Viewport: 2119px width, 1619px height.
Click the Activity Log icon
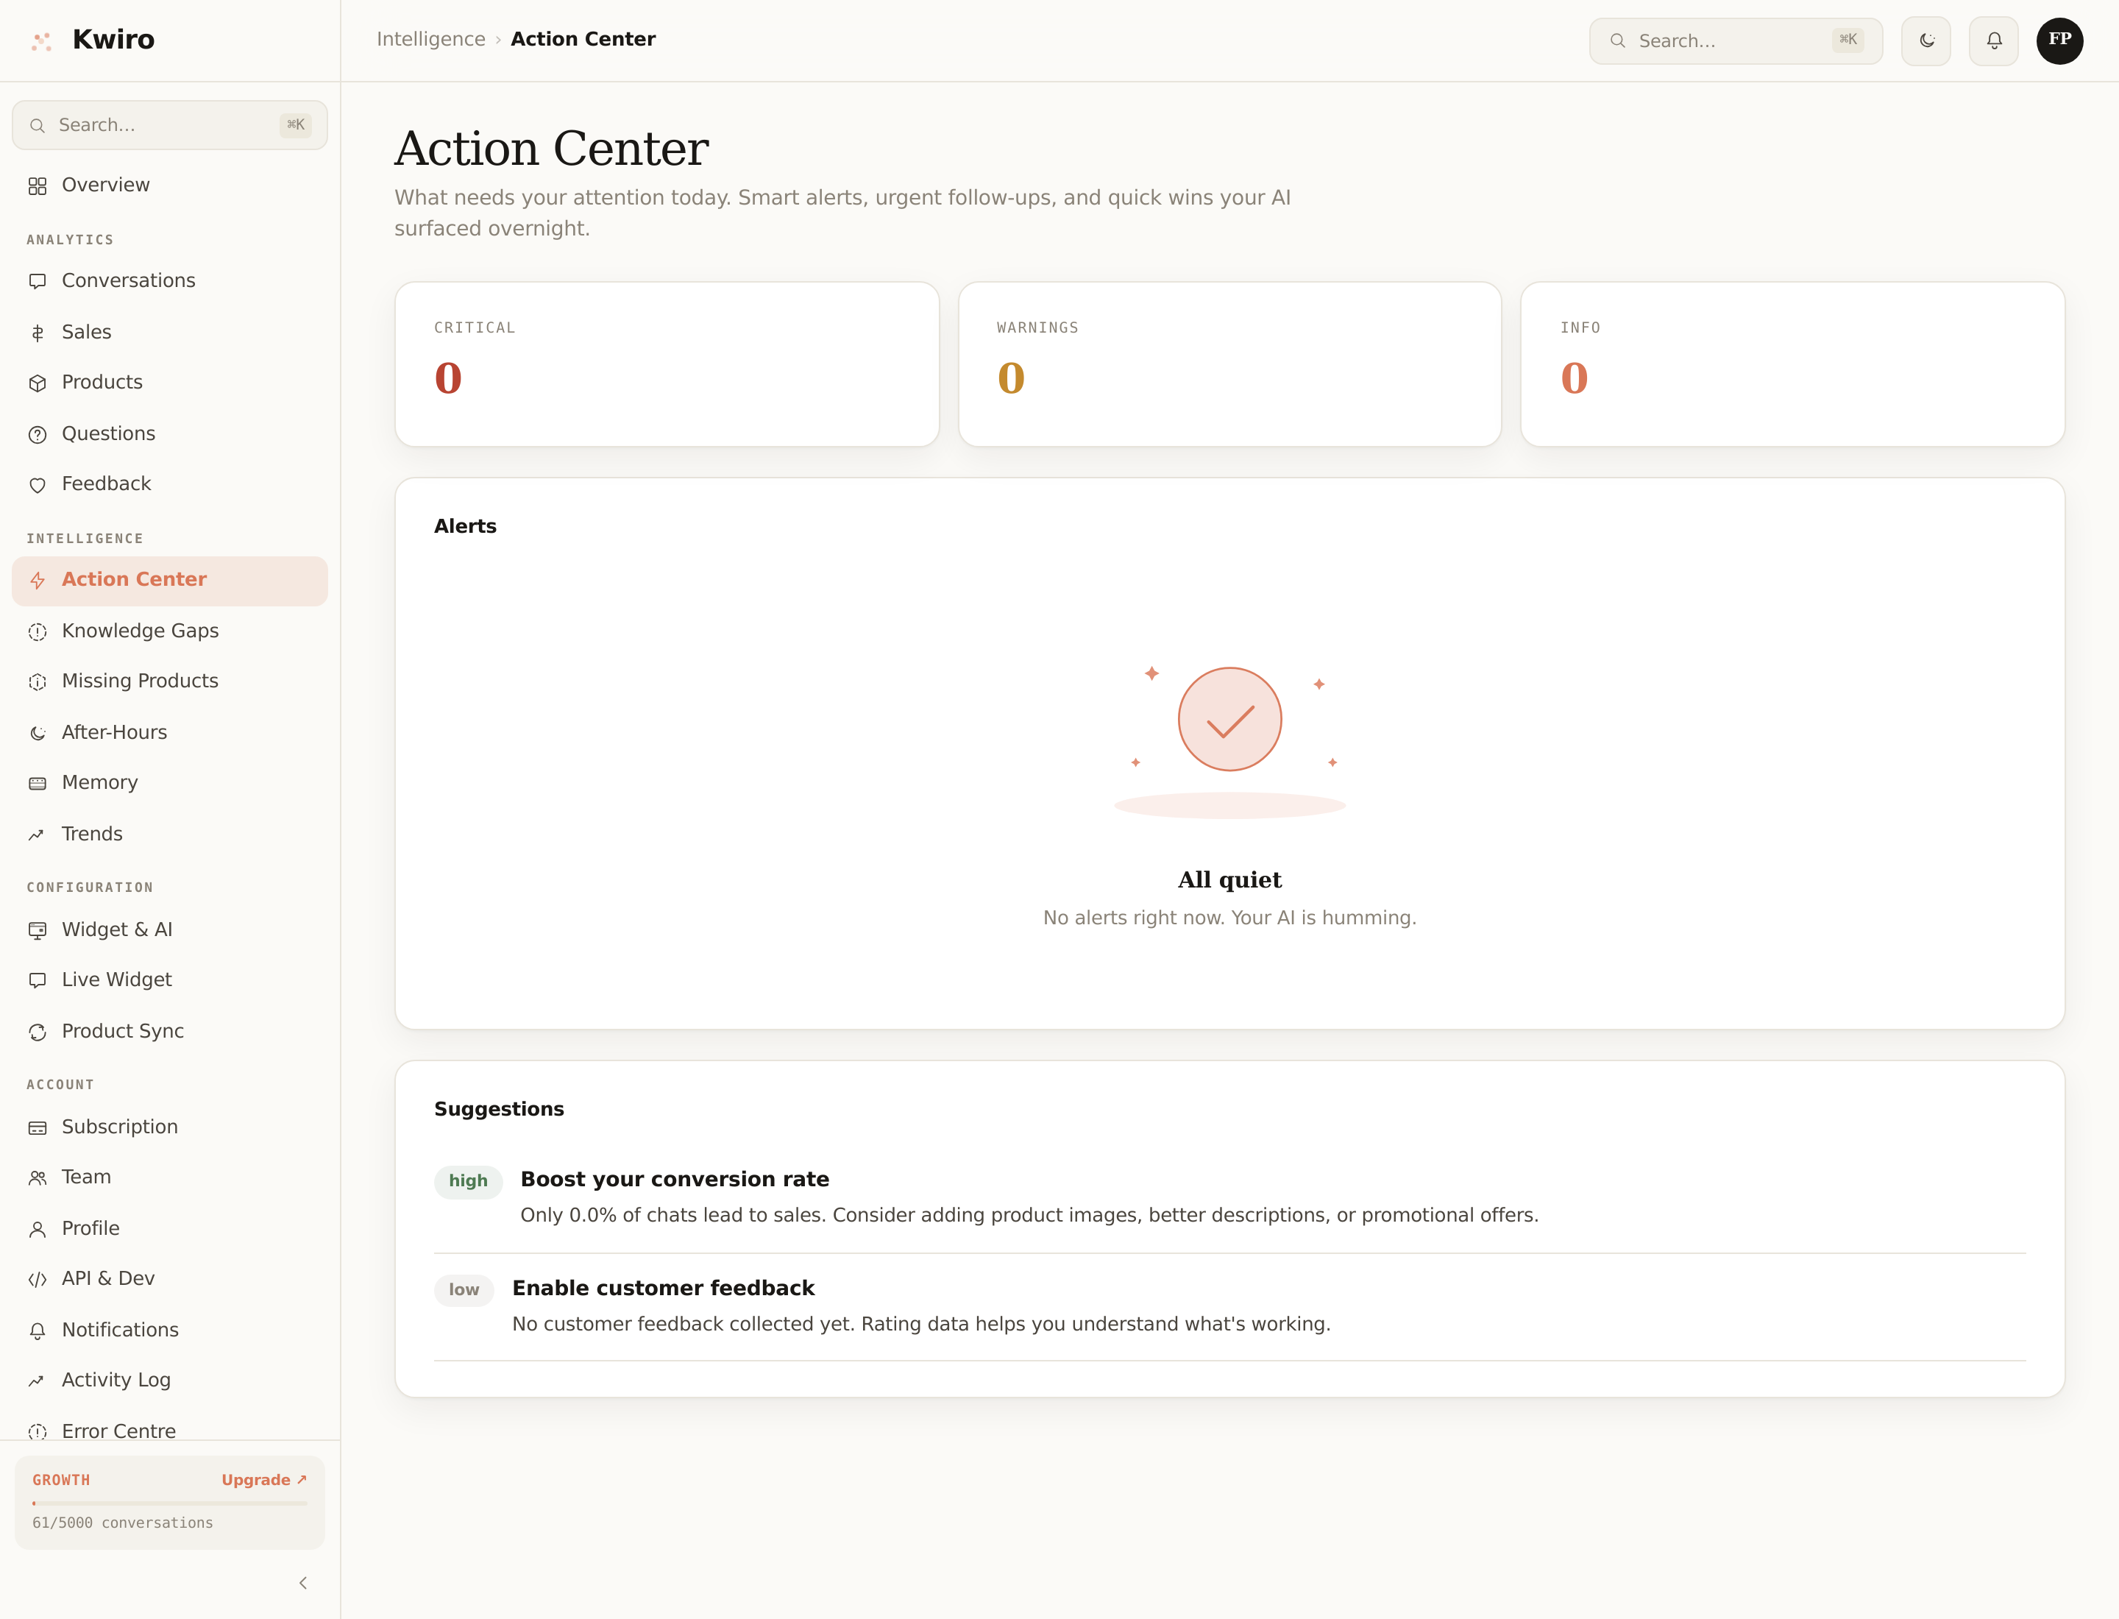38,1381
